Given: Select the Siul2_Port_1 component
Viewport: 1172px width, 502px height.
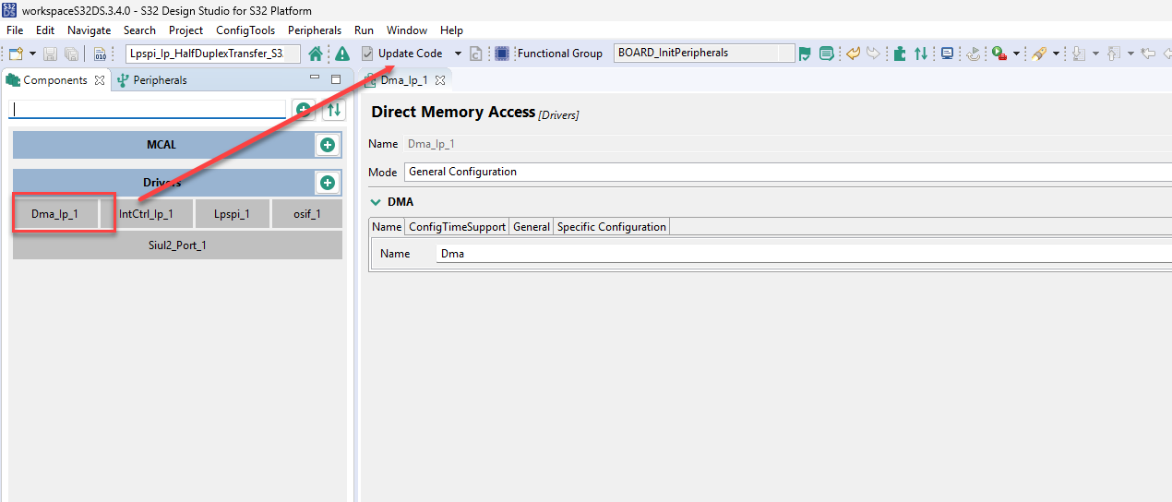Looking at the screenshot, I should [177, 245].
